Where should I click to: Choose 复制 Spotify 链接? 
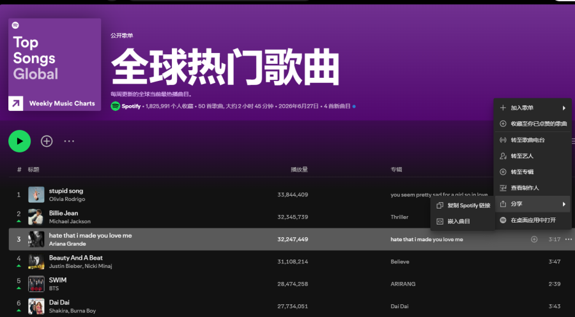point(463,205)
